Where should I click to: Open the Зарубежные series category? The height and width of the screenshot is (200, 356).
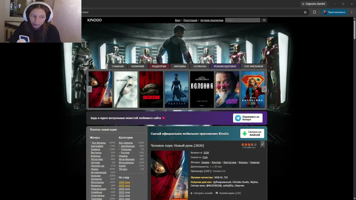(128, 146)
